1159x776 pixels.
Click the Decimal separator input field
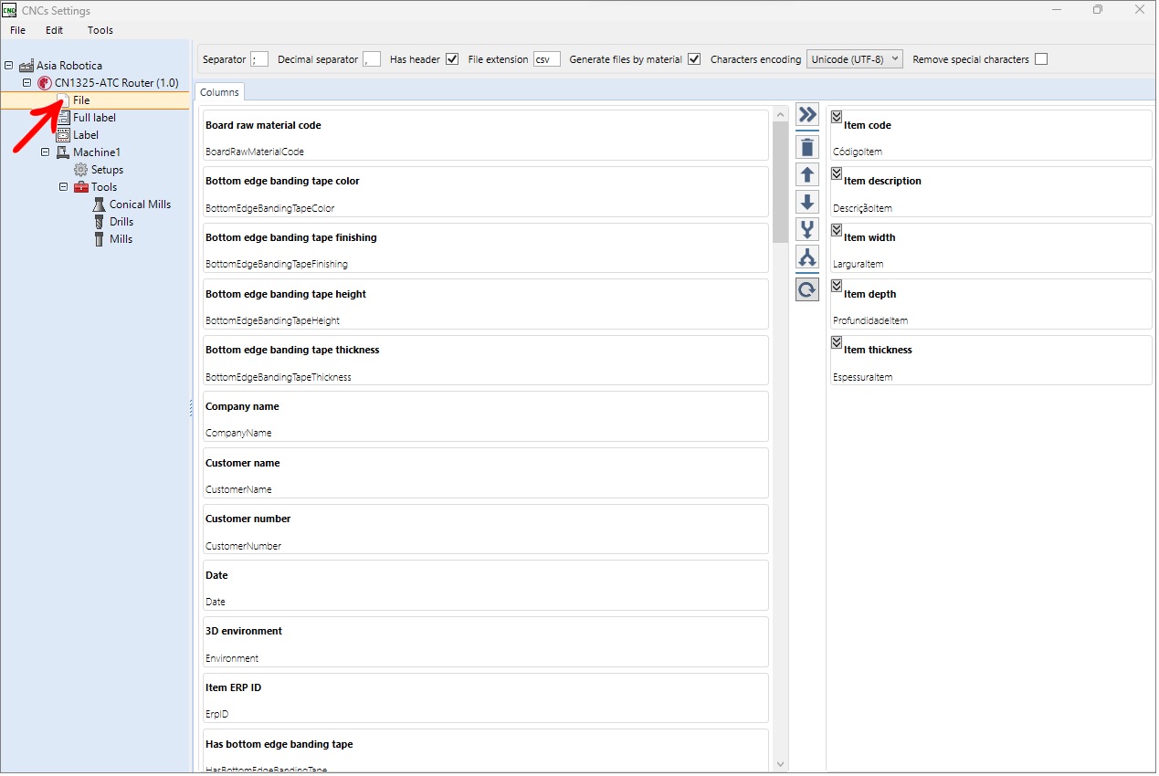point(372,59)
